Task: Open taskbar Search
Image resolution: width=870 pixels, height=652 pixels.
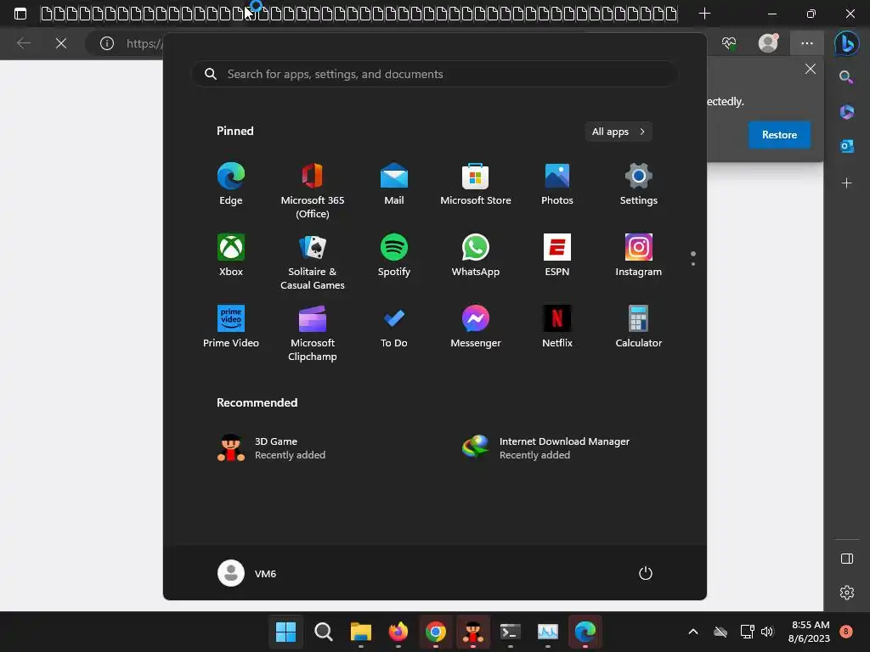Action: pos(324,632)
